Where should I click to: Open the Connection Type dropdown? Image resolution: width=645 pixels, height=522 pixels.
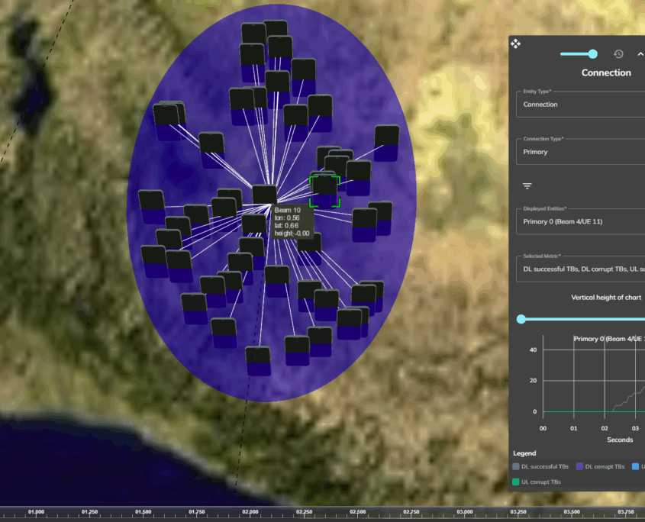[580, 151]
